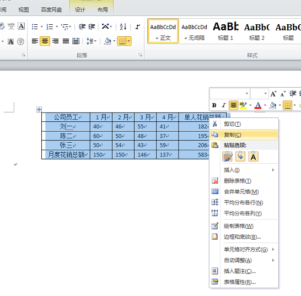Toggle center alignment in ribbon
301x296 pixels.
pos(45,41)
